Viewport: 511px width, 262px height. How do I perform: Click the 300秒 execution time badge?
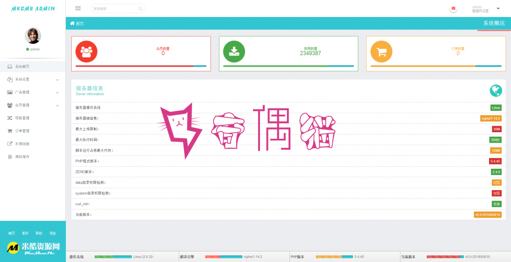496,140
